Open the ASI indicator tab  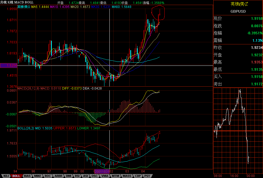click(86, 176)
